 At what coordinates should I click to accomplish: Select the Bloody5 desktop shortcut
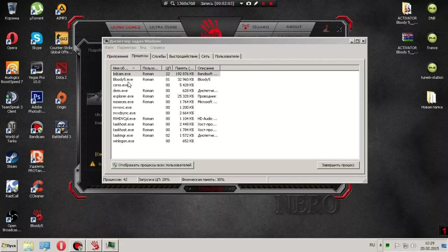click(37, 219)
